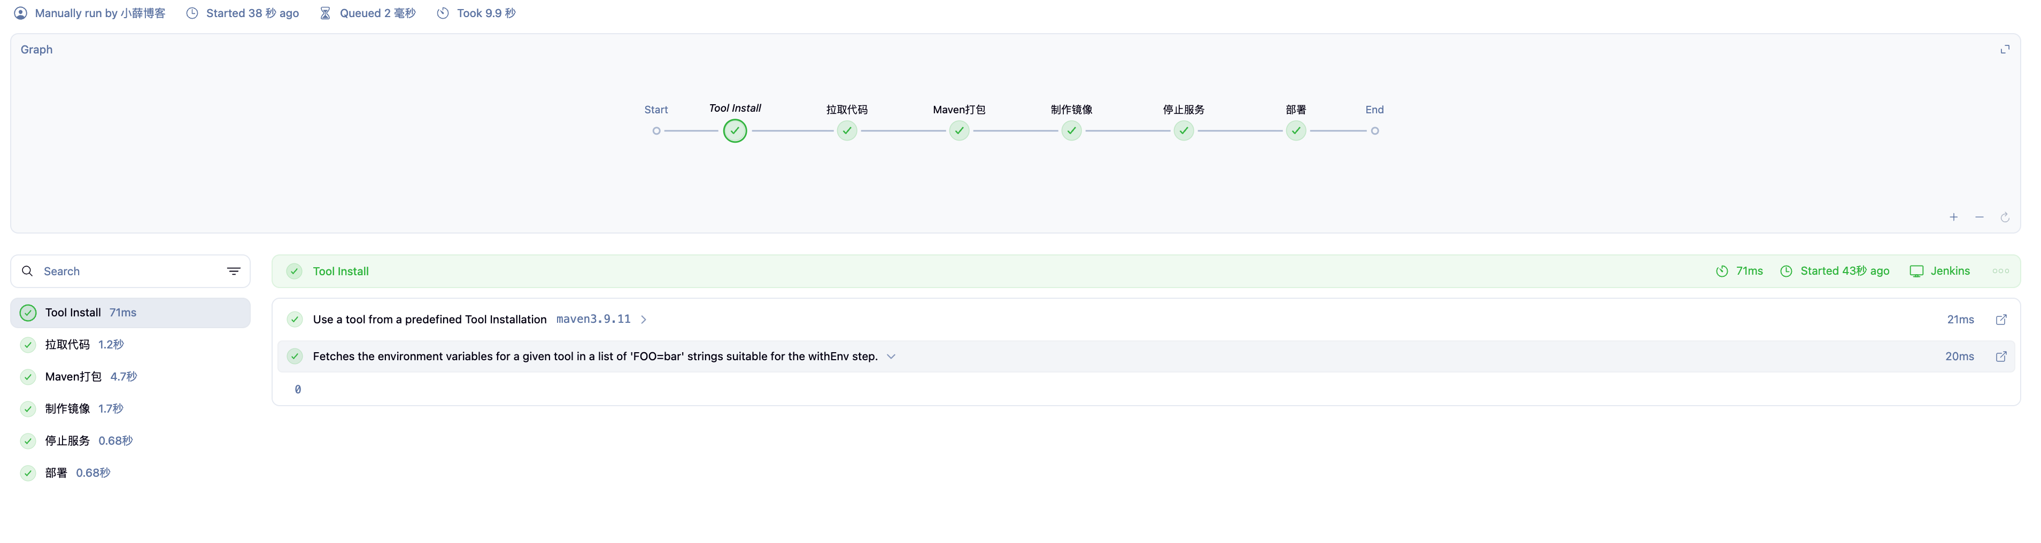Screen dimensions: 2041x543
Task: Click the Started 43秒 ago clock icon
Action: (1786, 271)
